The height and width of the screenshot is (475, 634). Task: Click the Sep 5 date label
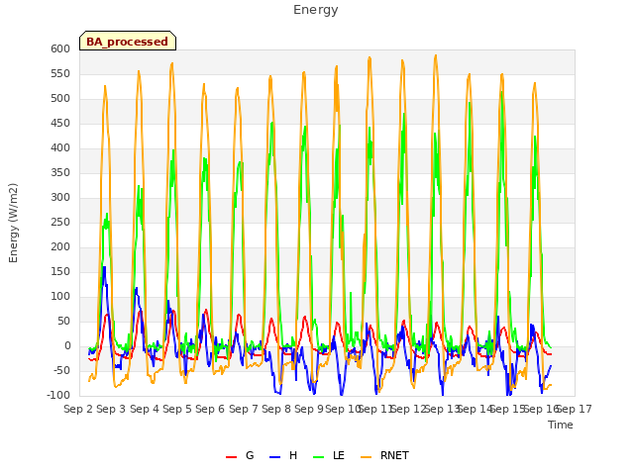(177, 409)
